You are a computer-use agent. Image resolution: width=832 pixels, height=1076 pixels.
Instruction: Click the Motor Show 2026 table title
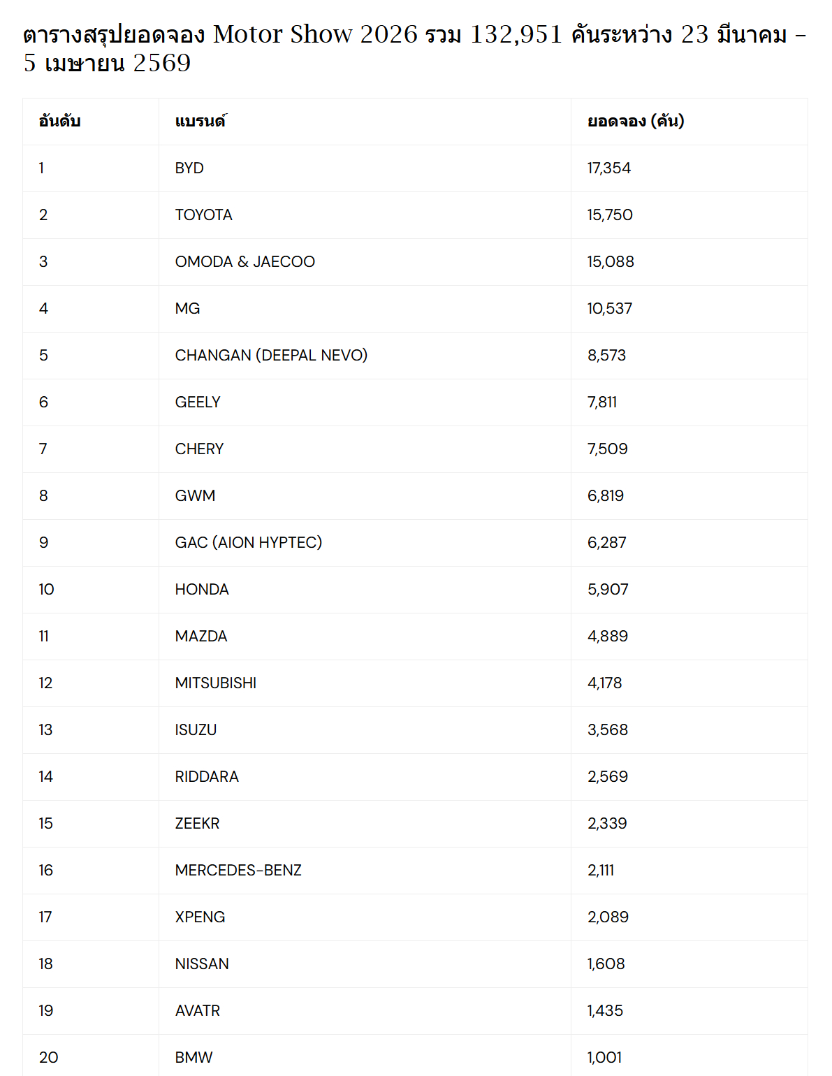pos(415,48)
